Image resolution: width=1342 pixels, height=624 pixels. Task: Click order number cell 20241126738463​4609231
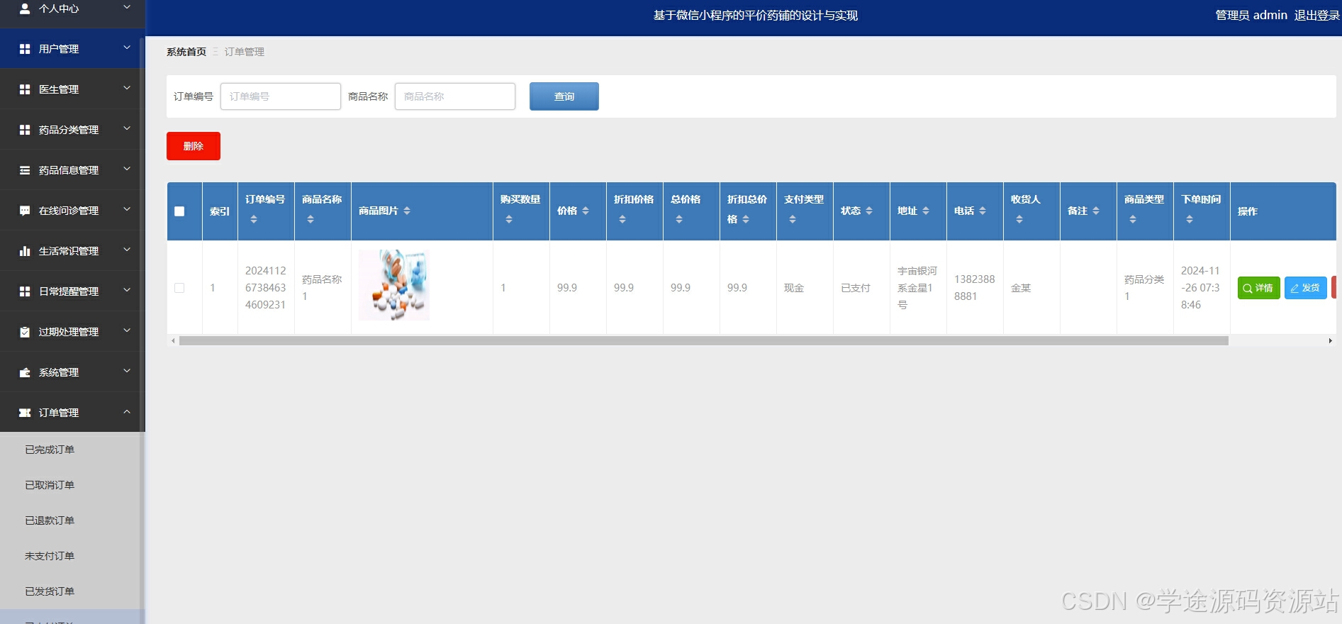click(266, 288)
